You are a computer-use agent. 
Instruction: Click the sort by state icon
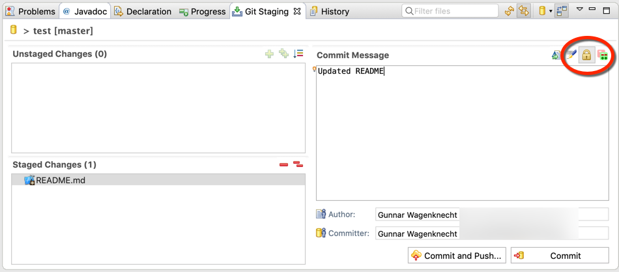298,53
